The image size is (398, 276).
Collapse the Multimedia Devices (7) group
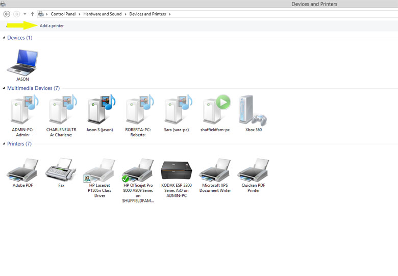4,88
